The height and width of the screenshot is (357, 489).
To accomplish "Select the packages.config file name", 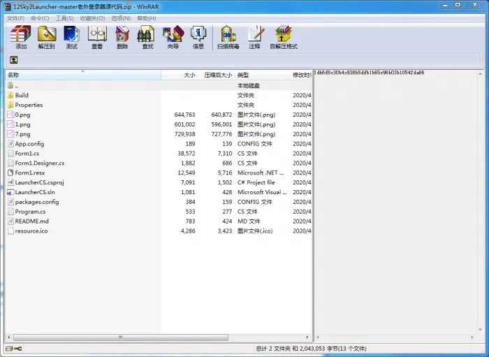I will point(37,202).
